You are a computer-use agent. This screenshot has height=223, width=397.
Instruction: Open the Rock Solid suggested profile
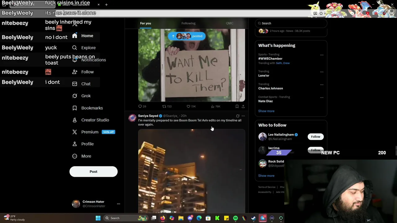pos(276,161)
